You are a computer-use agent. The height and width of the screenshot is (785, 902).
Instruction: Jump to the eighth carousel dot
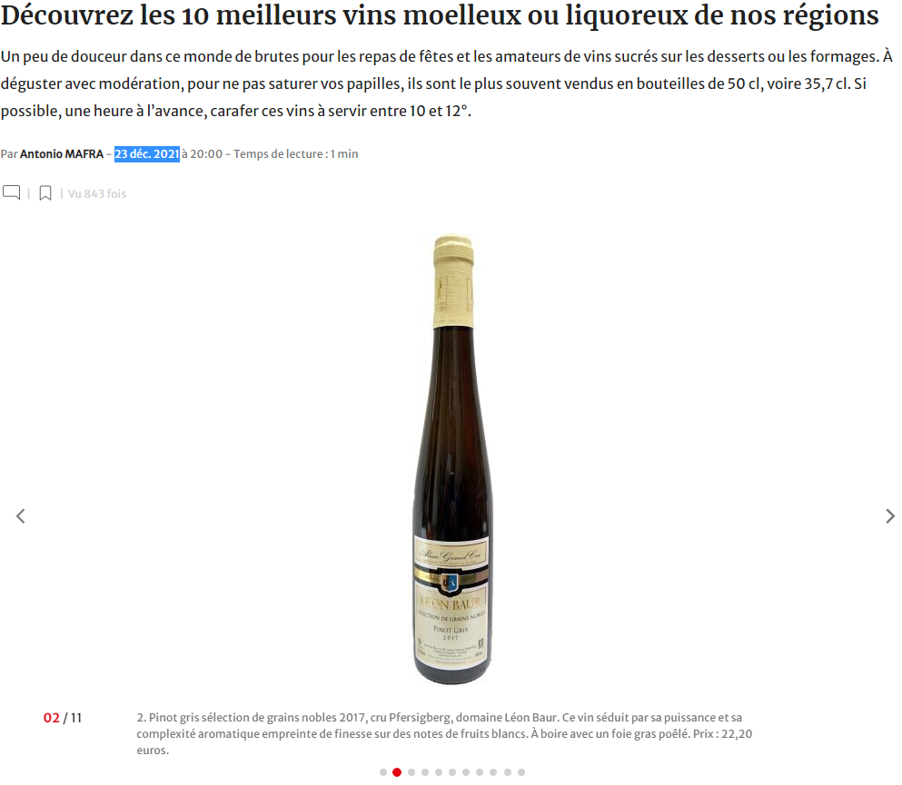pyautogui.click(x=480, y=772)
